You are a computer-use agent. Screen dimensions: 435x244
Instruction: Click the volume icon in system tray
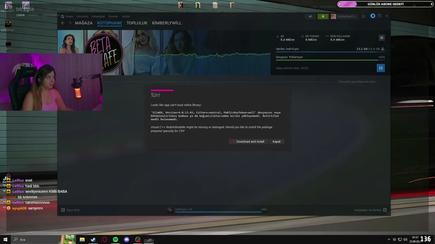point(405,240)
